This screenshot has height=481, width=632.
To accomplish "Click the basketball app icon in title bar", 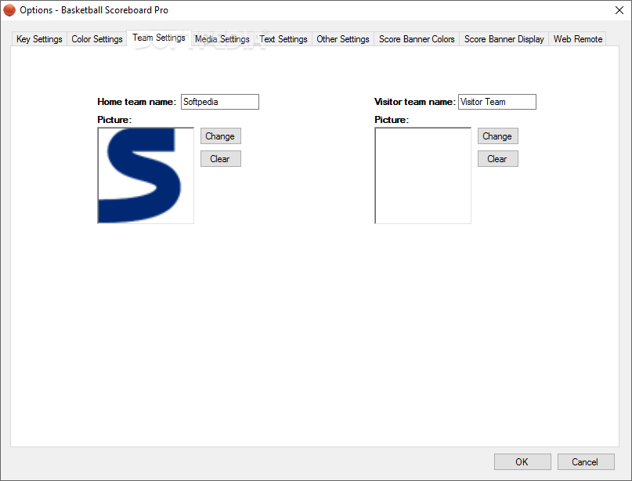I will pyautogui.click(x=9, y=10).
